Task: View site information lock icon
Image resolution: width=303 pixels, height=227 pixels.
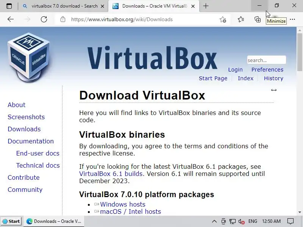Action: coord(63,19)
